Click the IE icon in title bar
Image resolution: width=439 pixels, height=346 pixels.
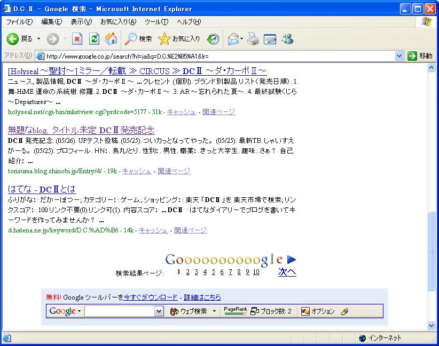click(7, 9)
